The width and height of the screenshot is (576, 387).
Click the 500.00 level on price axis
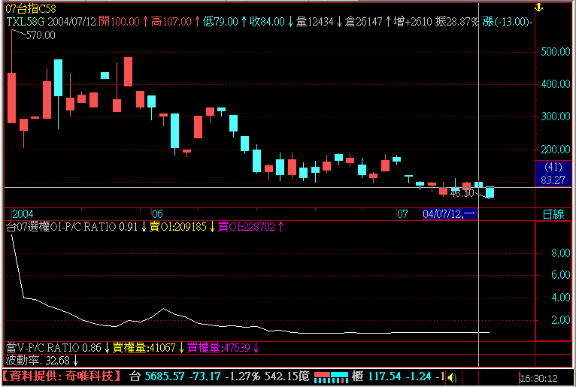(555, 52)
